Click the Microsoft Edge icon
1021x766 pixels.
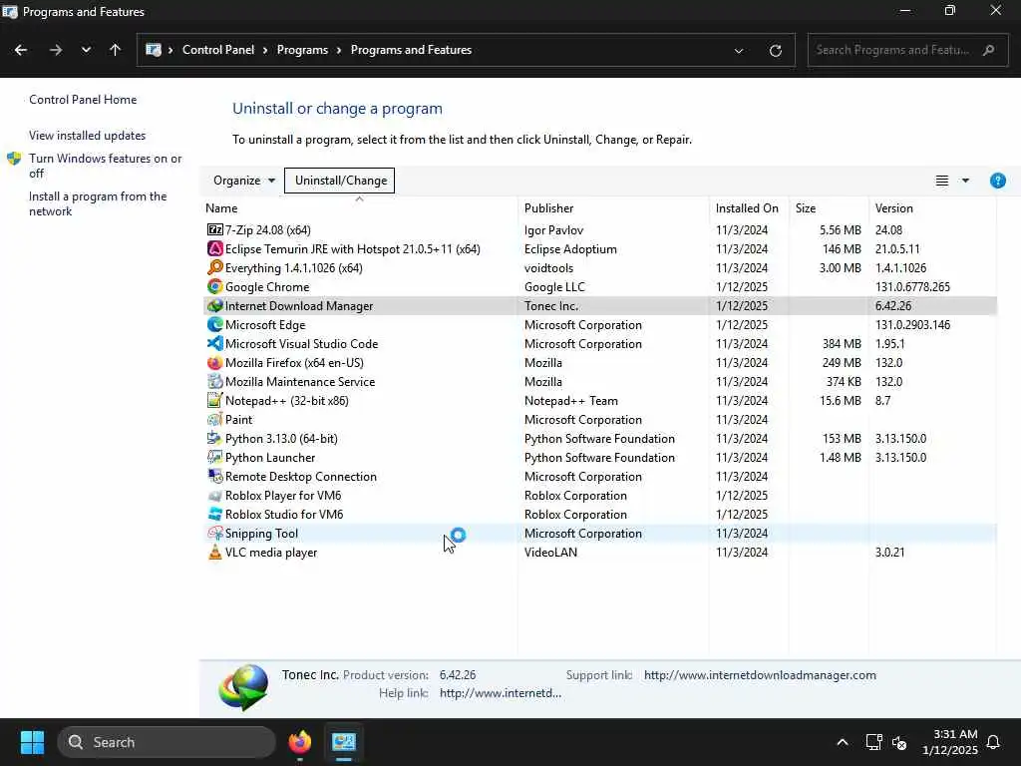(x=215, y=324)
